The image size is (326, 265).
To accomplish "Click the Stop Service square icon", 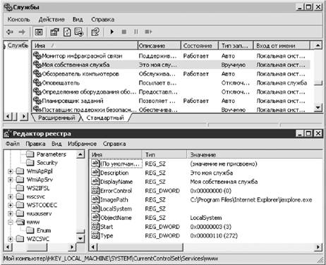I will [124, 32].
